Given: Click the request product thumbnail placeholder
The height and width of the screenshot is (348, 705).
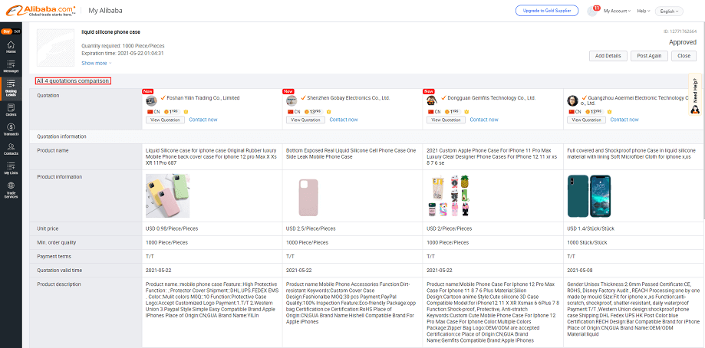Looking at the screenshot, I should [x=55, y=48].
